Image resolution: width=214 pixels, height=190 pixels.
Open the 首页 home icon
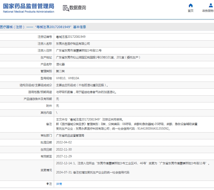coord(191,5)
